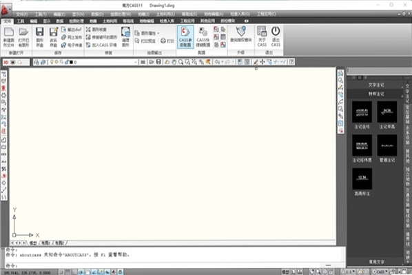Screen dimensions: 412x275
Task: Open CASS parameter configuration (CASS参数配置)
Action: click(185, 37)
